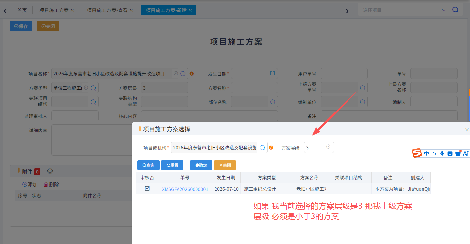Click the search icon in 项目或机构 field
470x244 pixels.
click(x=262, y=148)
